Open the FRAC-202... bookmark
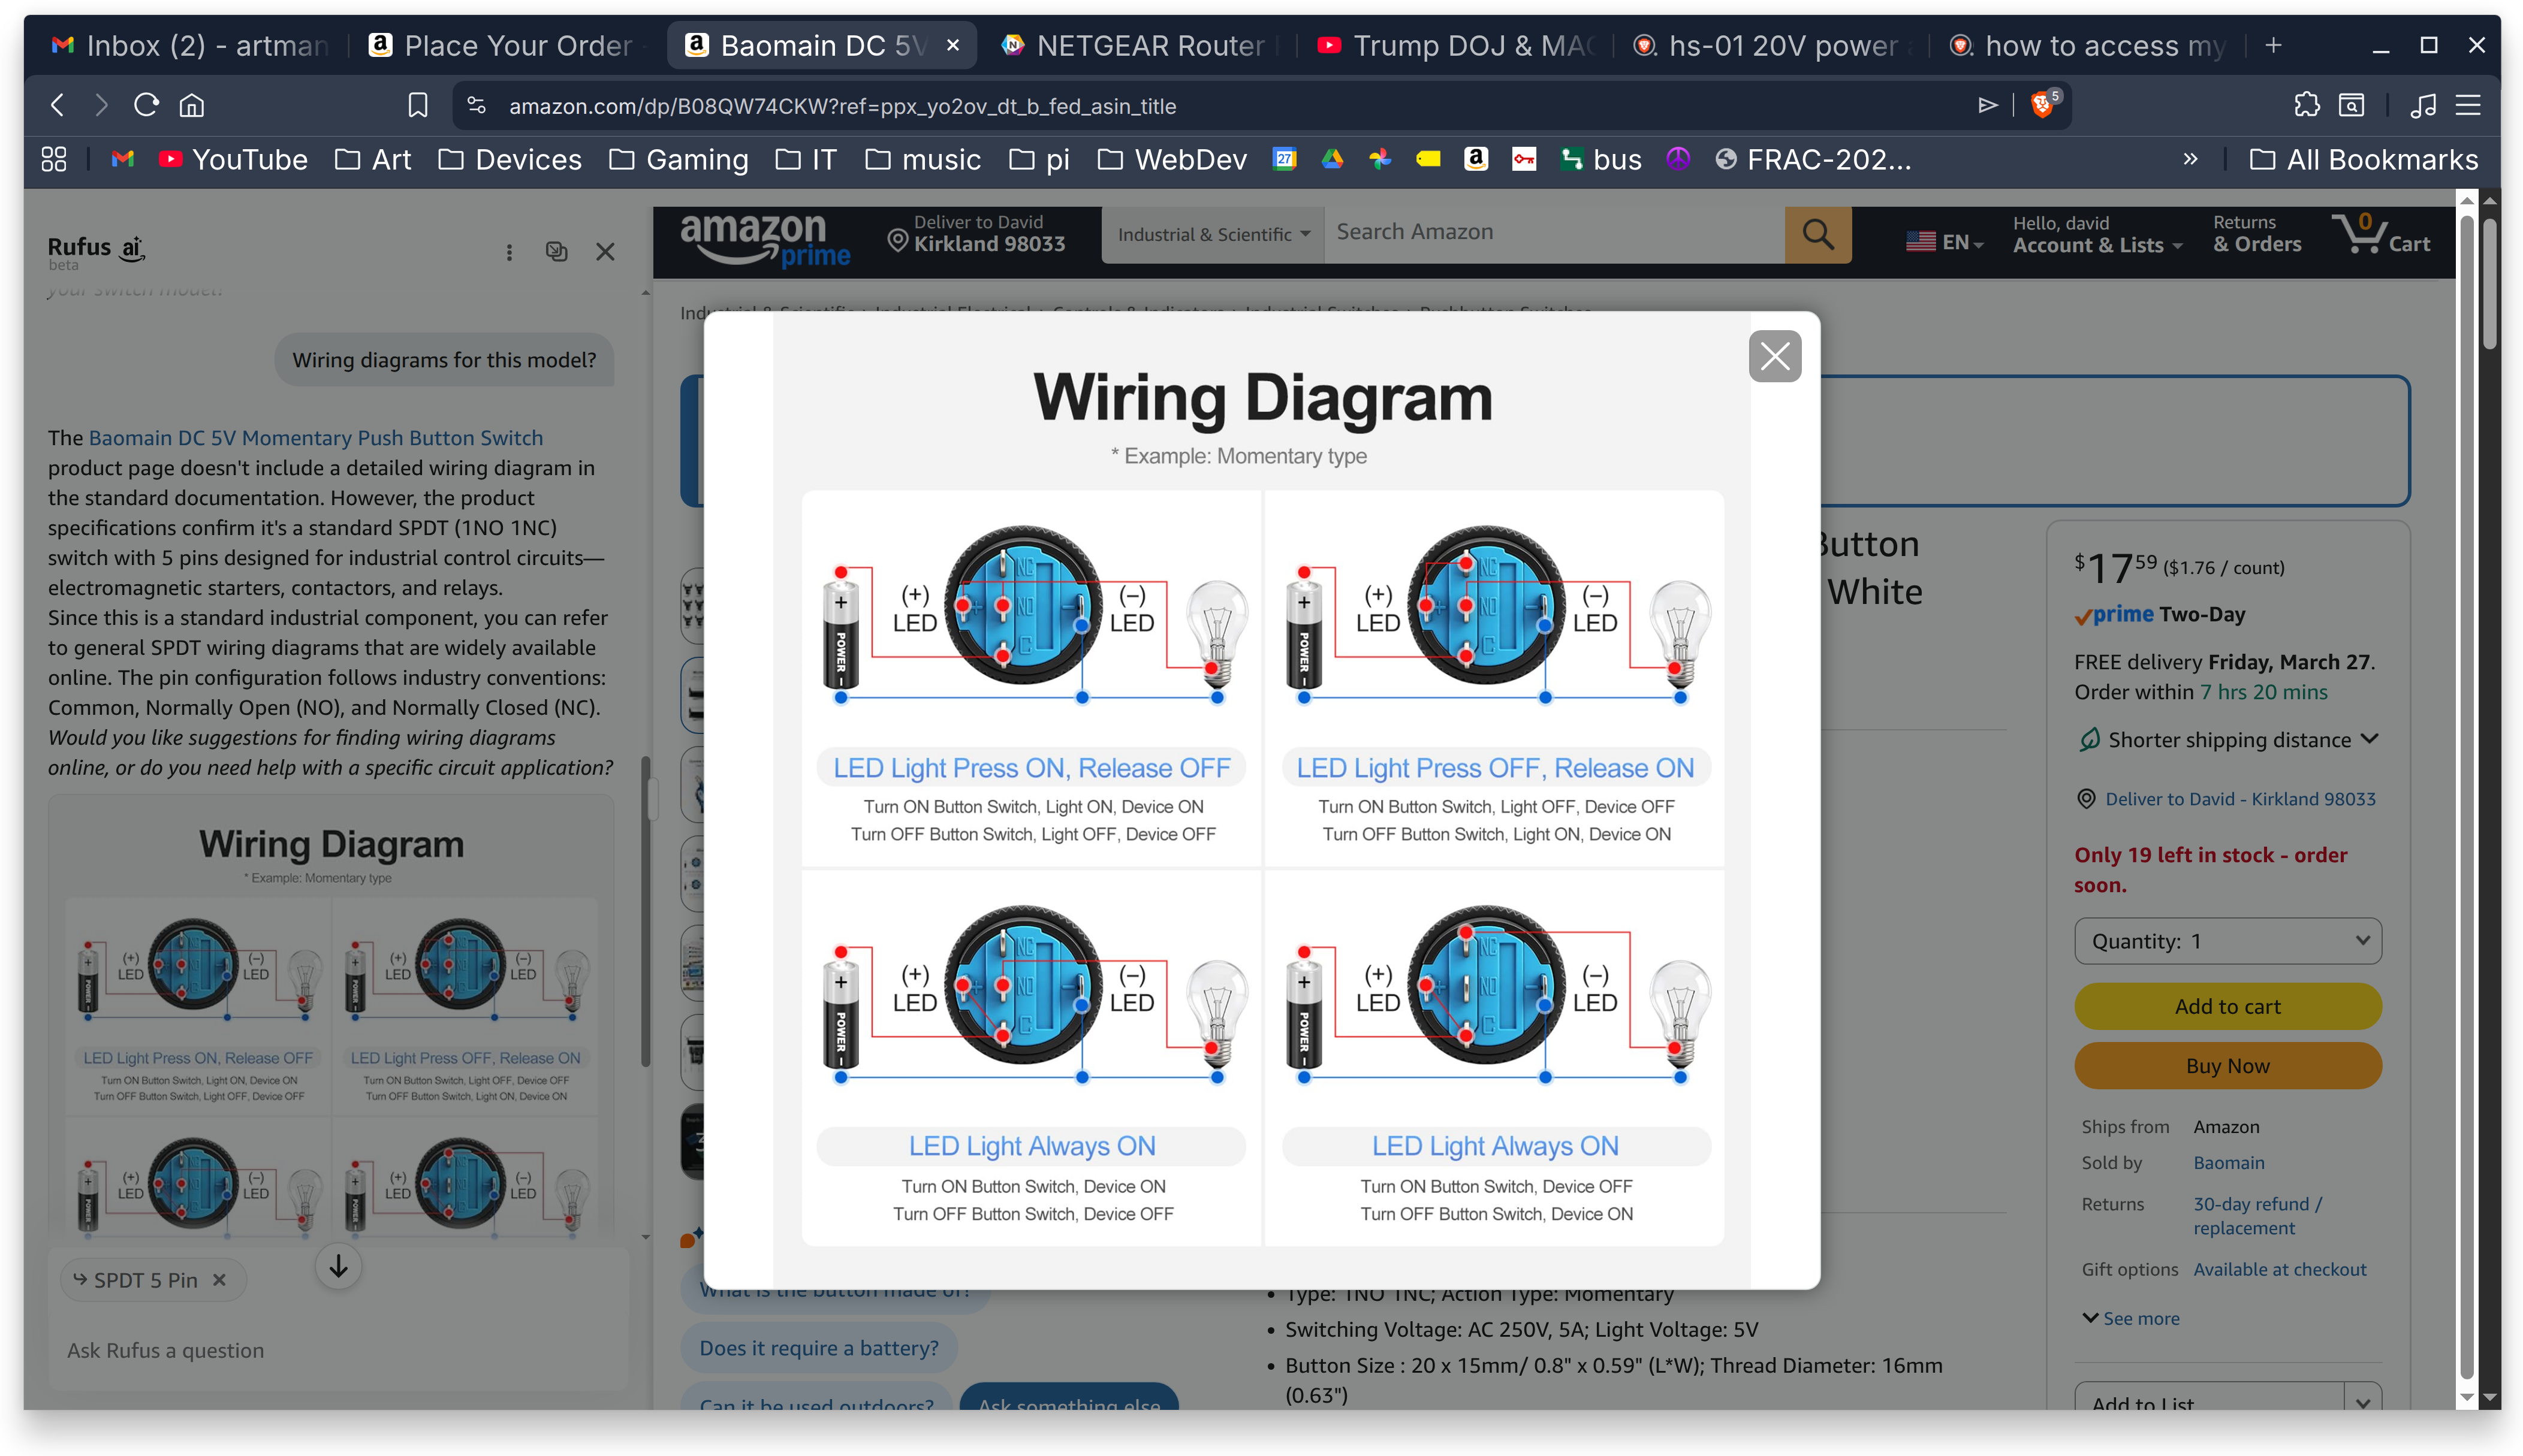The height and width of the screenshot is (1456, 2523). 1813,160
